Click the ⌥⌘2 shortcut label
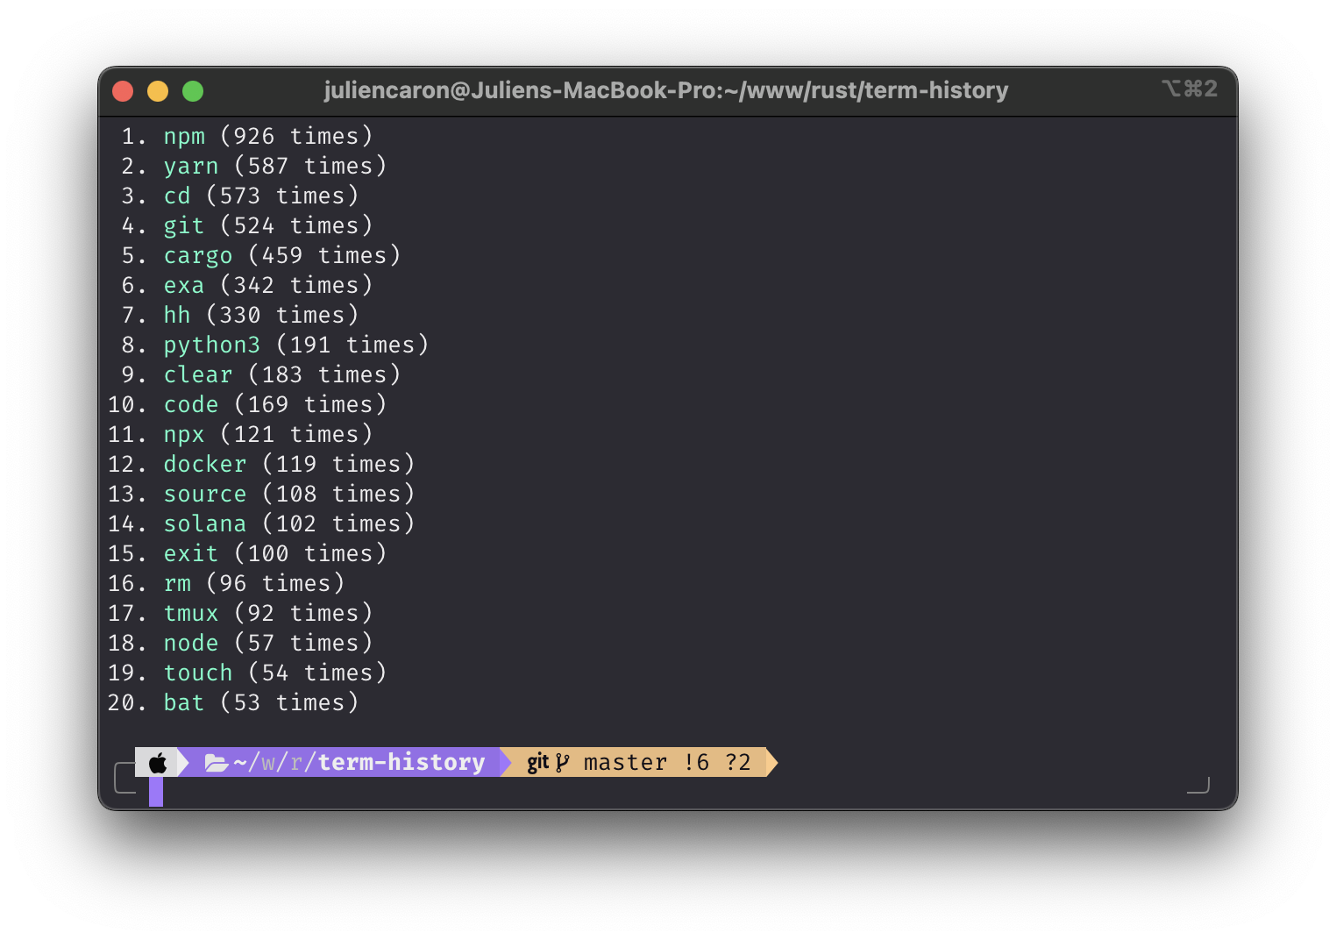Image resolution: width=1336 pixels, height=940 pixels. pos(1190,89)
